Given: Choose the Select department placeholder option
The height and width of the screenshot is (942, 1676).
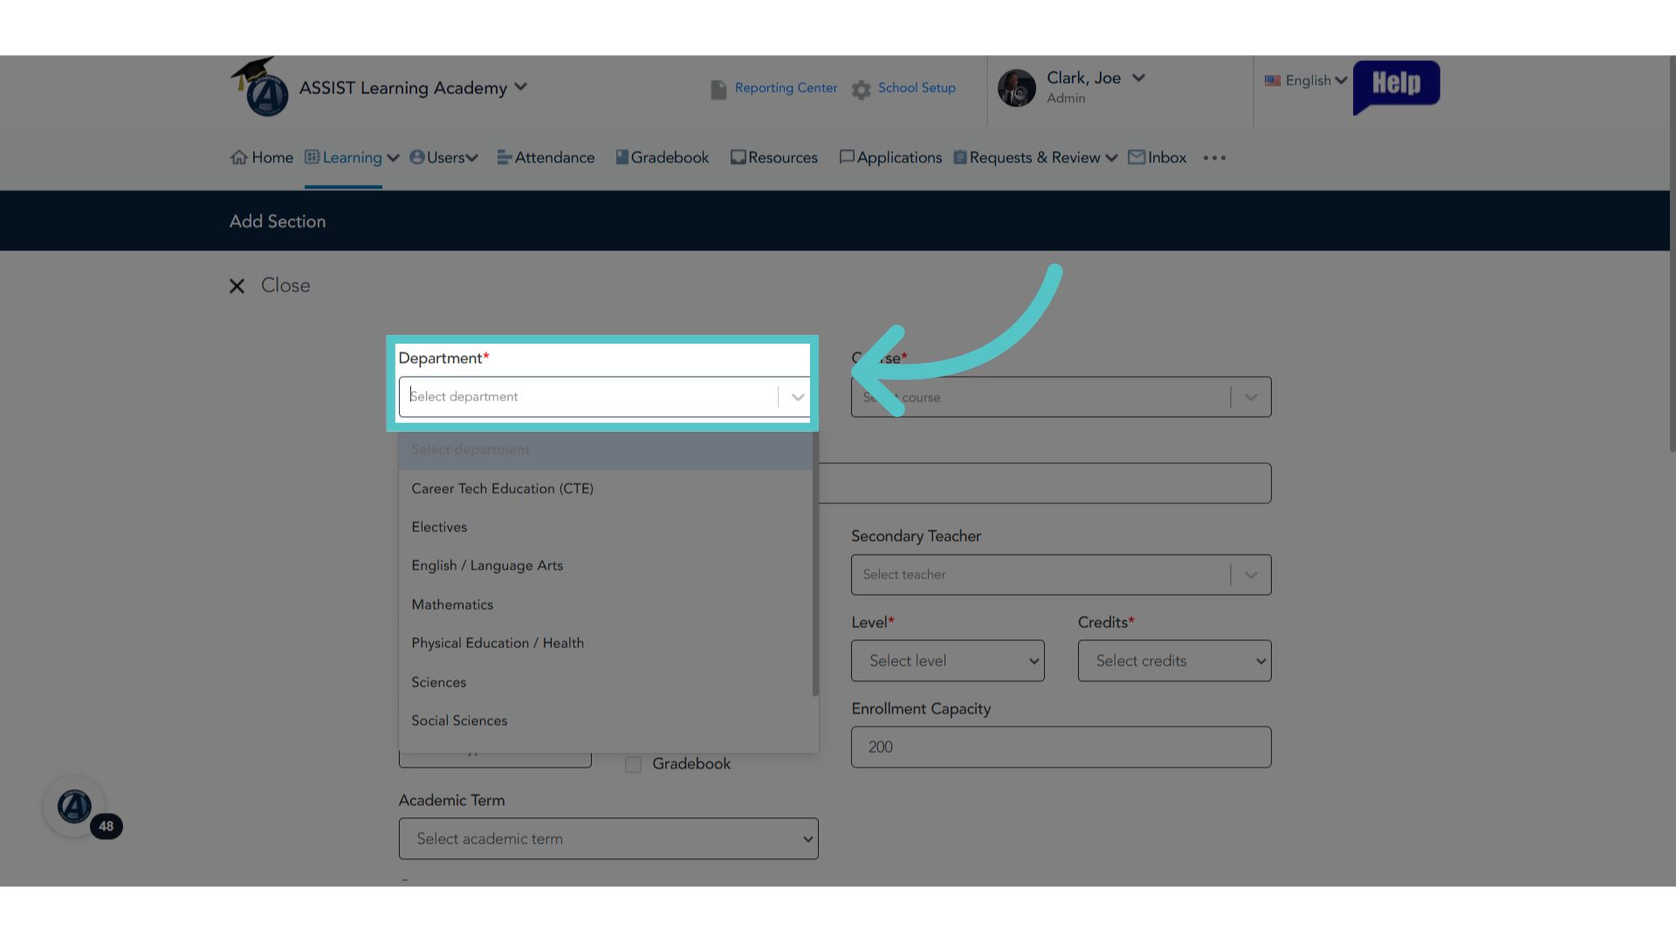Looking at the screenshot, I should pos(606,450).
